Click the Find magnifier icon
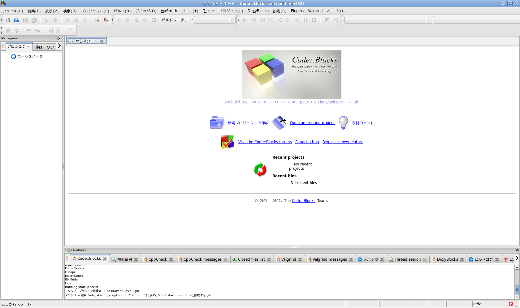The height and width of the screenshot is (308, 520). pyautogui.click(x=97, y=20)
